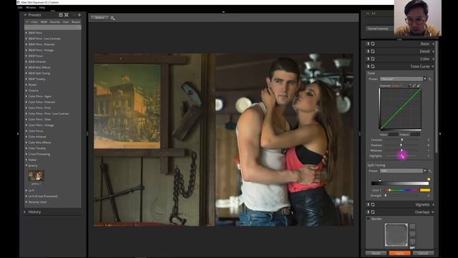Switch Presets panel to list view
The image size is (458, 258).
(61, 15)
